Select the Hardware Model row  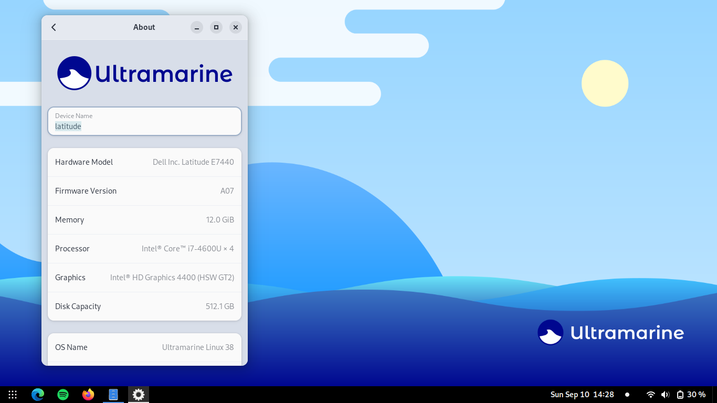(144, 162)
